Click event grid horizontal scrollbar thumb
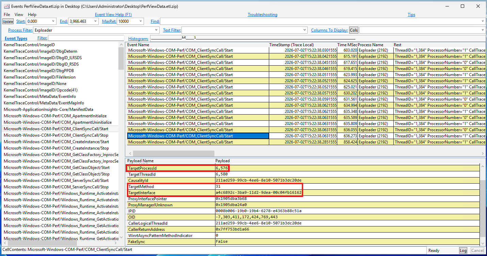 (174, 153)
